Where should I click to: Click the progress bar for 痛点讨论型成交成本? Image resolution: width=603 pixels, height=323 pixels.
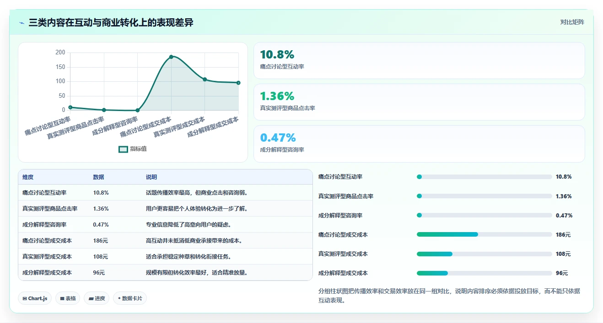click(x=484, y=234)
